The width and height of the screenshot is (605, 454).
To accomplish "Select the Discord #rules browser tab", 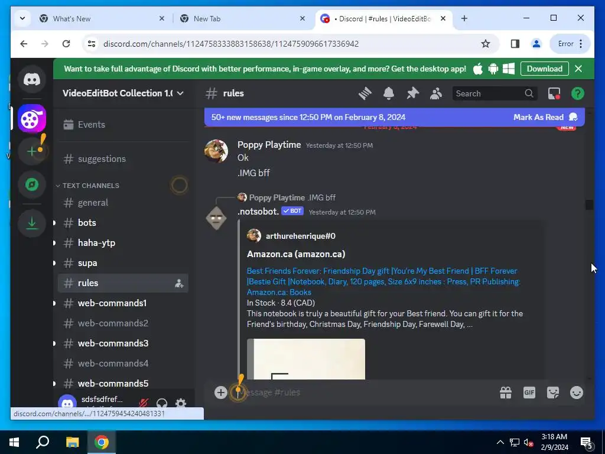I will (x=383, y=18).
